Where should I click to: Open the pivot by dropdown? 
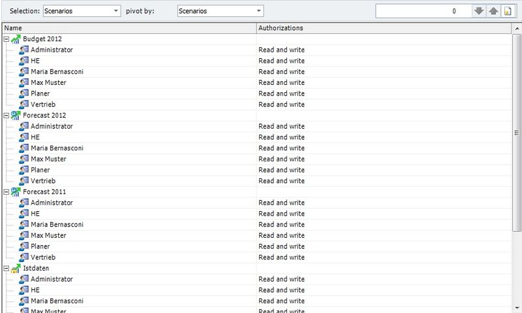tap(221, 11)
